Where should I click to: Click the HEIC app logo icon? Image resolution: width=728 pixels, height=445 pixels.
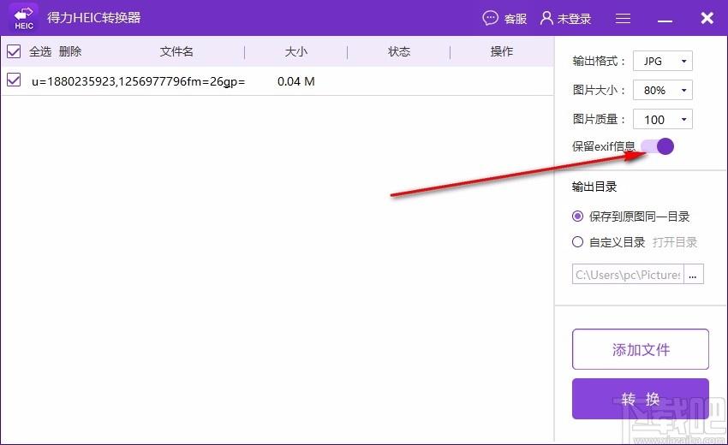[24, 18]
